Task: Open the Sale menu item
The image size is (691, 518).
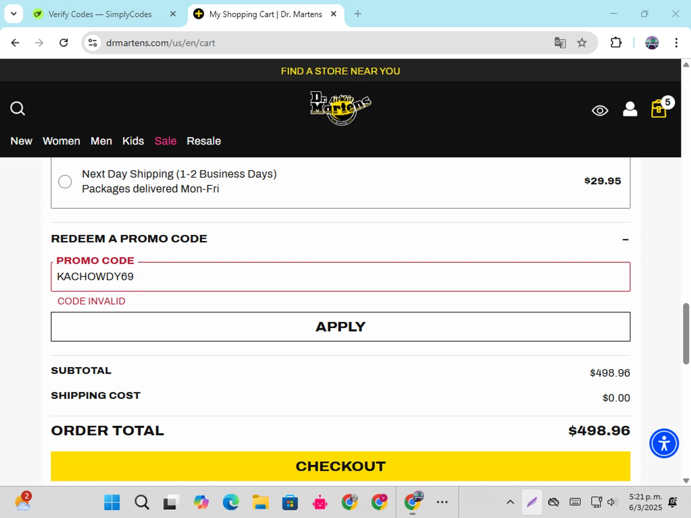Action: pos(165,141)
